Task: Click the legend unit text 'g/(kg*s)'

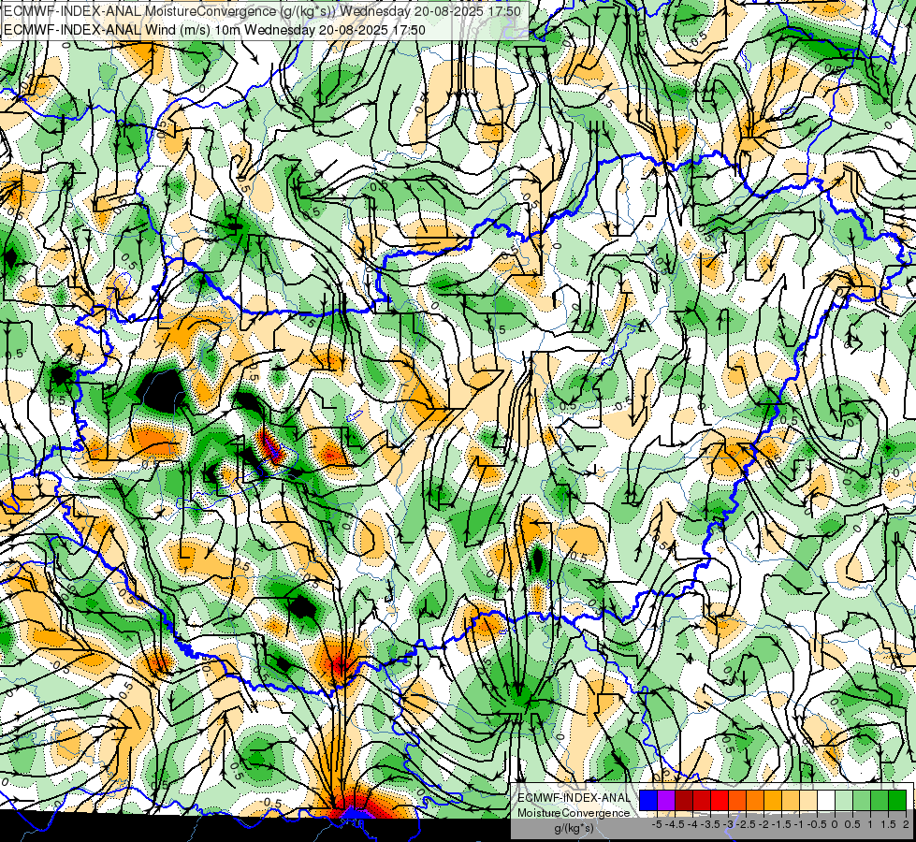Action: coord(574,829)
